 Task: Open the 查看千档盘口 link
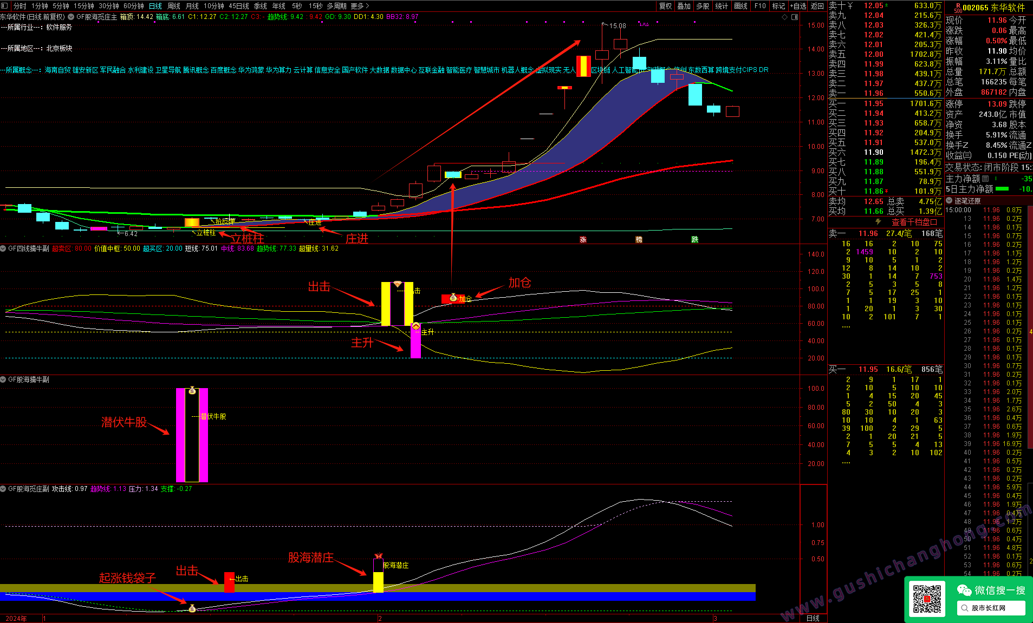click(x=914, y=222)
